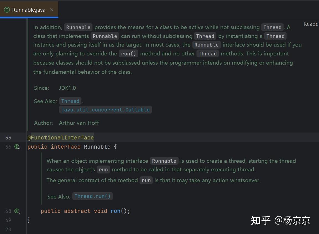
Task: Open the java.util.concurrent.Callable link
Action: click(105, 110)
